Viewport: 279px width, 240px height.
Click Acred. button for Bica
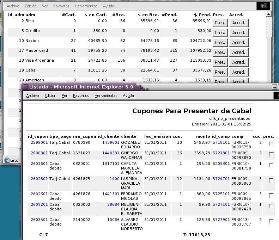(x=239, y=23)
